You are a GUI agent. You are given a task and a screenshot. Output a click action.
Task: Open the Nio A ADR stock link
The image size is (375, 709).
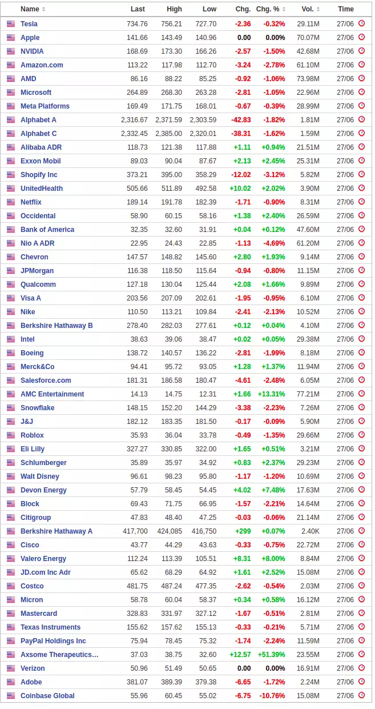pos(38,243)
